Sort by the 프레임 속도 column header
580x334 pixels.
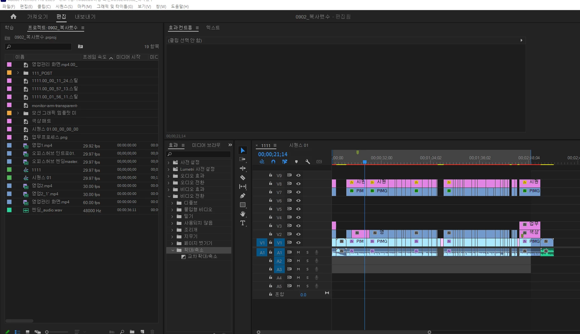(x=95, y=57)
